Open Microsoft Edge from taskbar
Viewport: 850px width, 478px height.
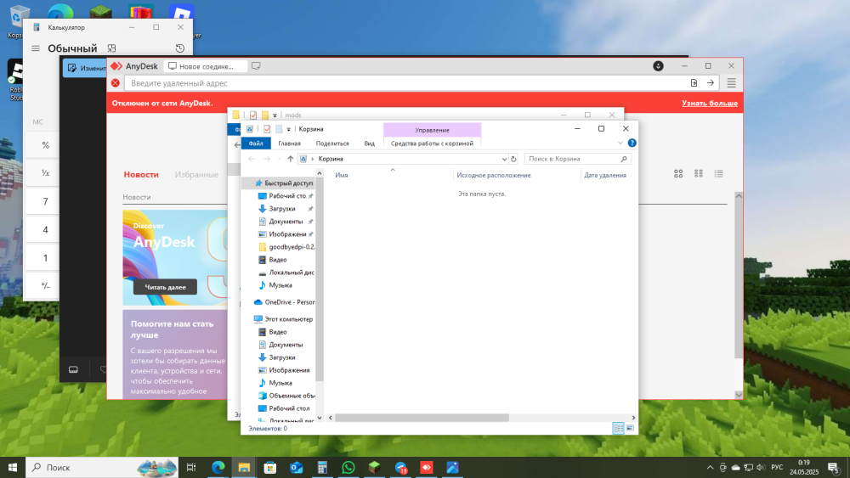click(x=218, y=467)
